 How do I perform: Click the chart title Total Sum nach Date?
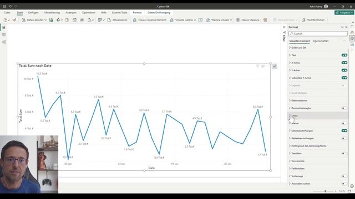tap(35, 66)
